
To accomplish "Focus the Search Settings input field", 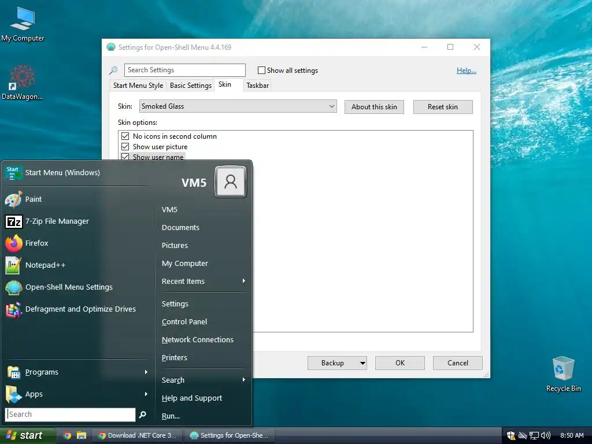I will click(184, 70).
